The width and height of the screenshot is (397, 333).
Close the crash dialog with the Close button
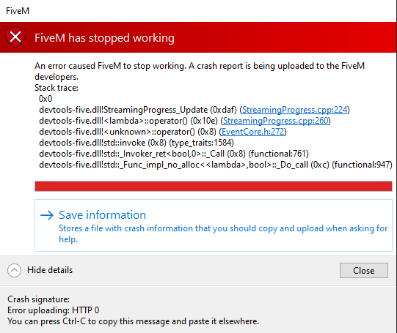point(363,270)
